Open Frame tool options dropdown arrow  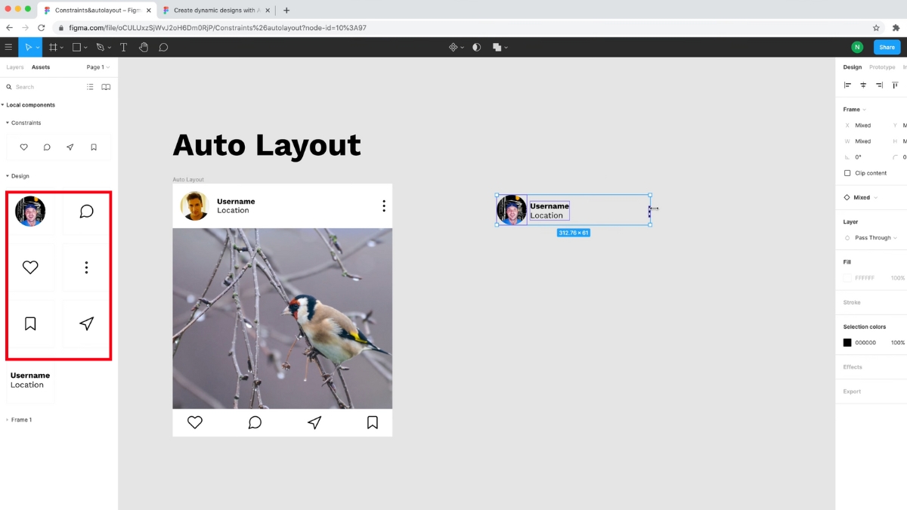click(62, 48)
